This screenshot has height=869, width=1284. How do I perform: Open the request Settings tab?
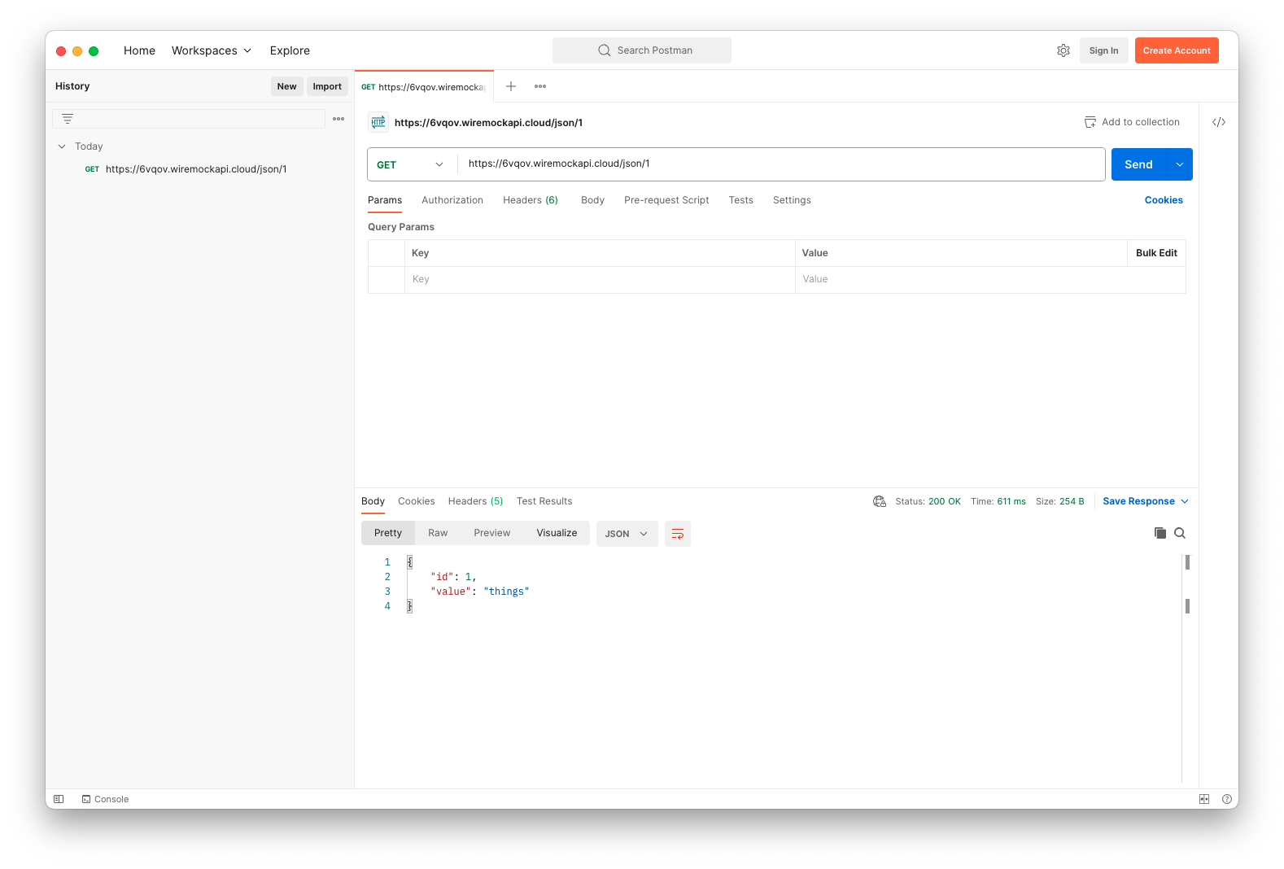(792, 200)
